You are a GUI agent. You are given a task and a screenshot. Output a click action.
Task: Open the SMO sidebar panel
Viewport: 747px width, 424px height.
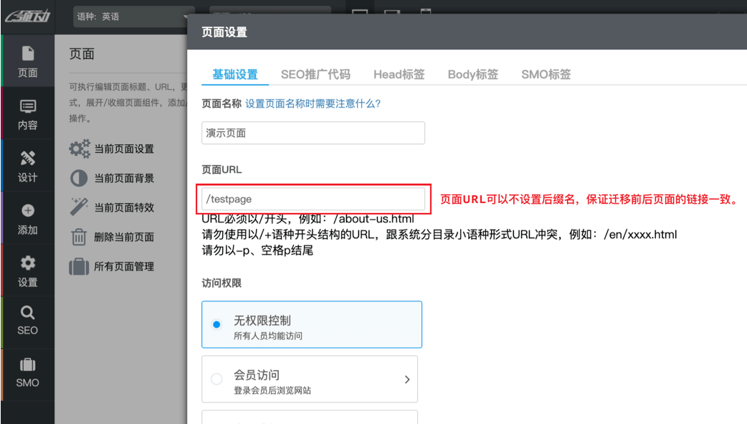28,373
